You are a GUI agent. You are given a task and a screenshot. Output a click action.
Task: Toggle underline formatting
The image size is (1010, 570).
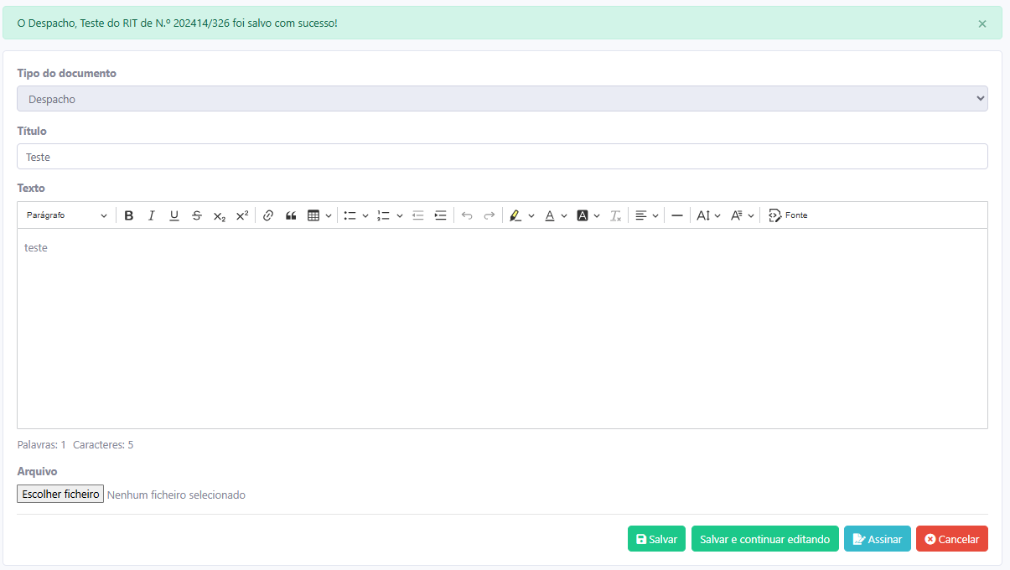(174, 215)
